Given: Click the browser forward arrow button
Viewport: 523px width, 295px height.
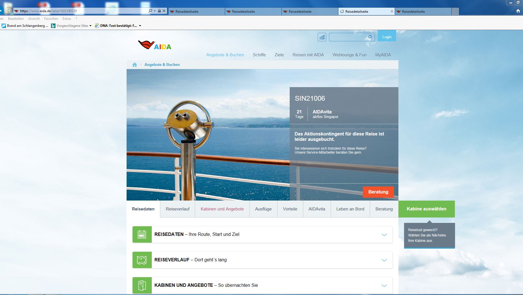Looking at the screenshot, I should tap(8, 11).
